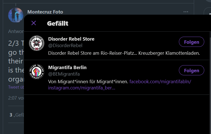
Task: Open Migrantifa Berlin avatar logo
Action: pos(37,72)
